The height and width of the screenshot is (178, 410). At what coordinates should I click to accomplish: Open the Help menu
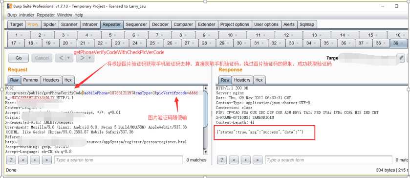79,15
